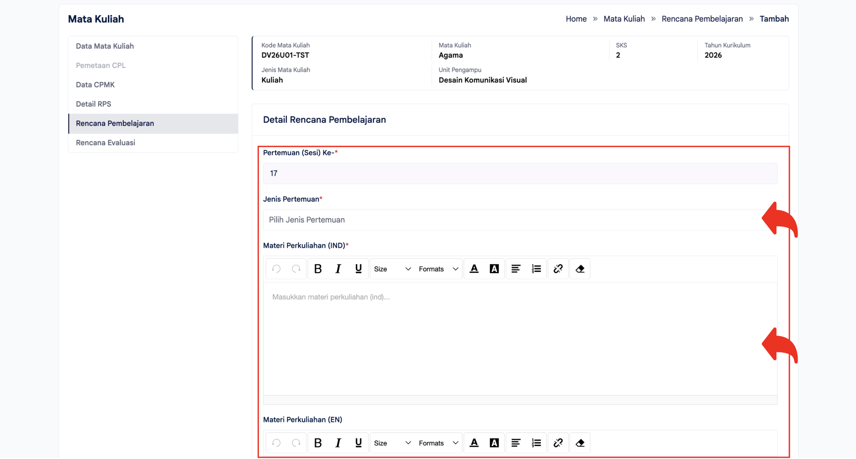The image size is (856, 459).
Task: Select Pemetaan CPL in sidebar
Action: (153, 66)
